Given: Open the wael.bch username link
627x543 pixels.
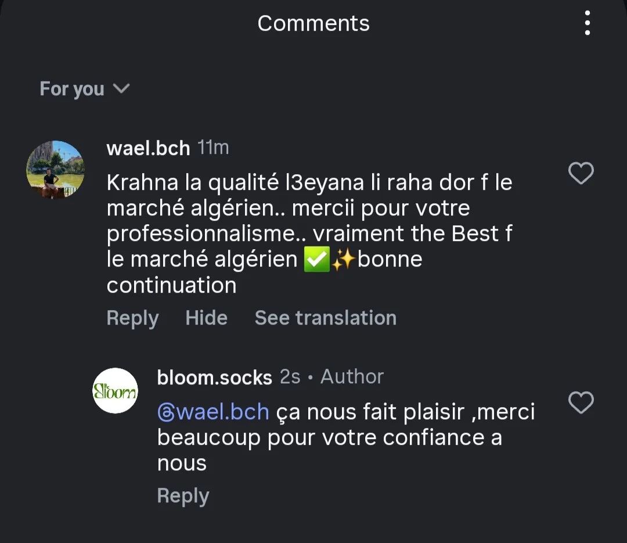Looking at the screenshot, I should tap(148, 148).
